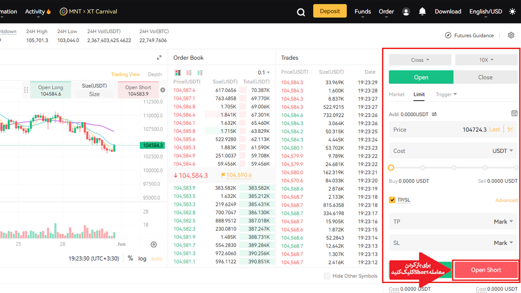Toggle the light/dark theme sun icon

click(x=512, y=12)
